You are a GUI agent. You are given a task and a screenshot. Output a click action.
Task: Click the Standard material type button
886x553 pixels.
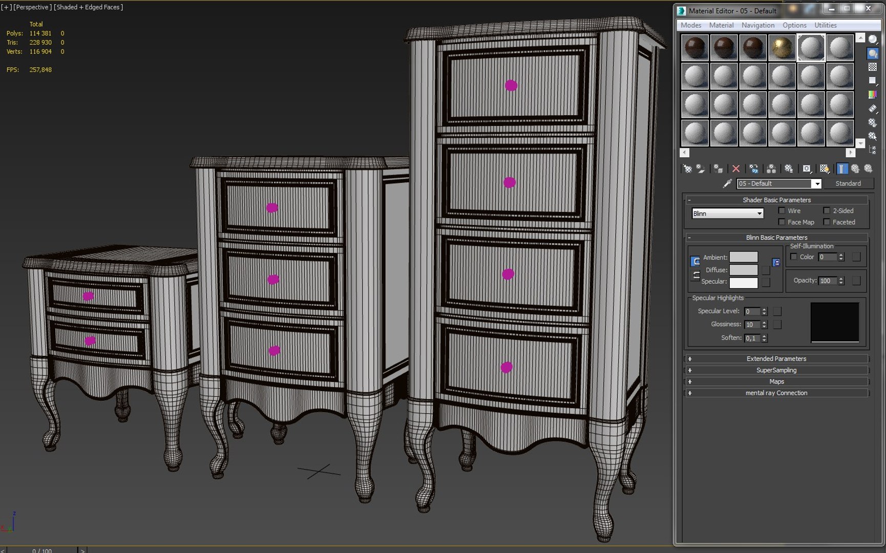[848, 183]
